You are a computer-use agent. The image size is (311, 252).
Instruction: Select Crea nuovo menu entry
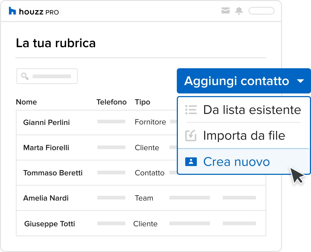(x=244, y=162)
